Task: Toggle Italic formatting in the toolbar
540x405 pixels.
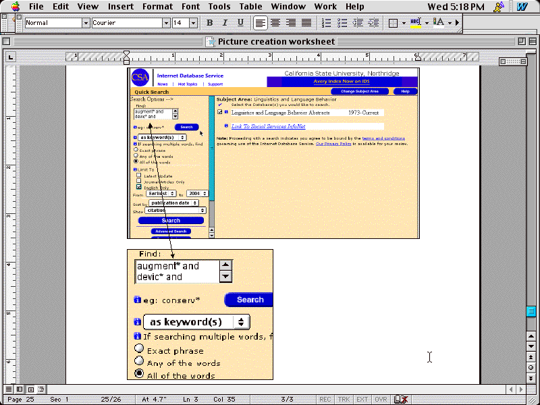Action: 225,23
